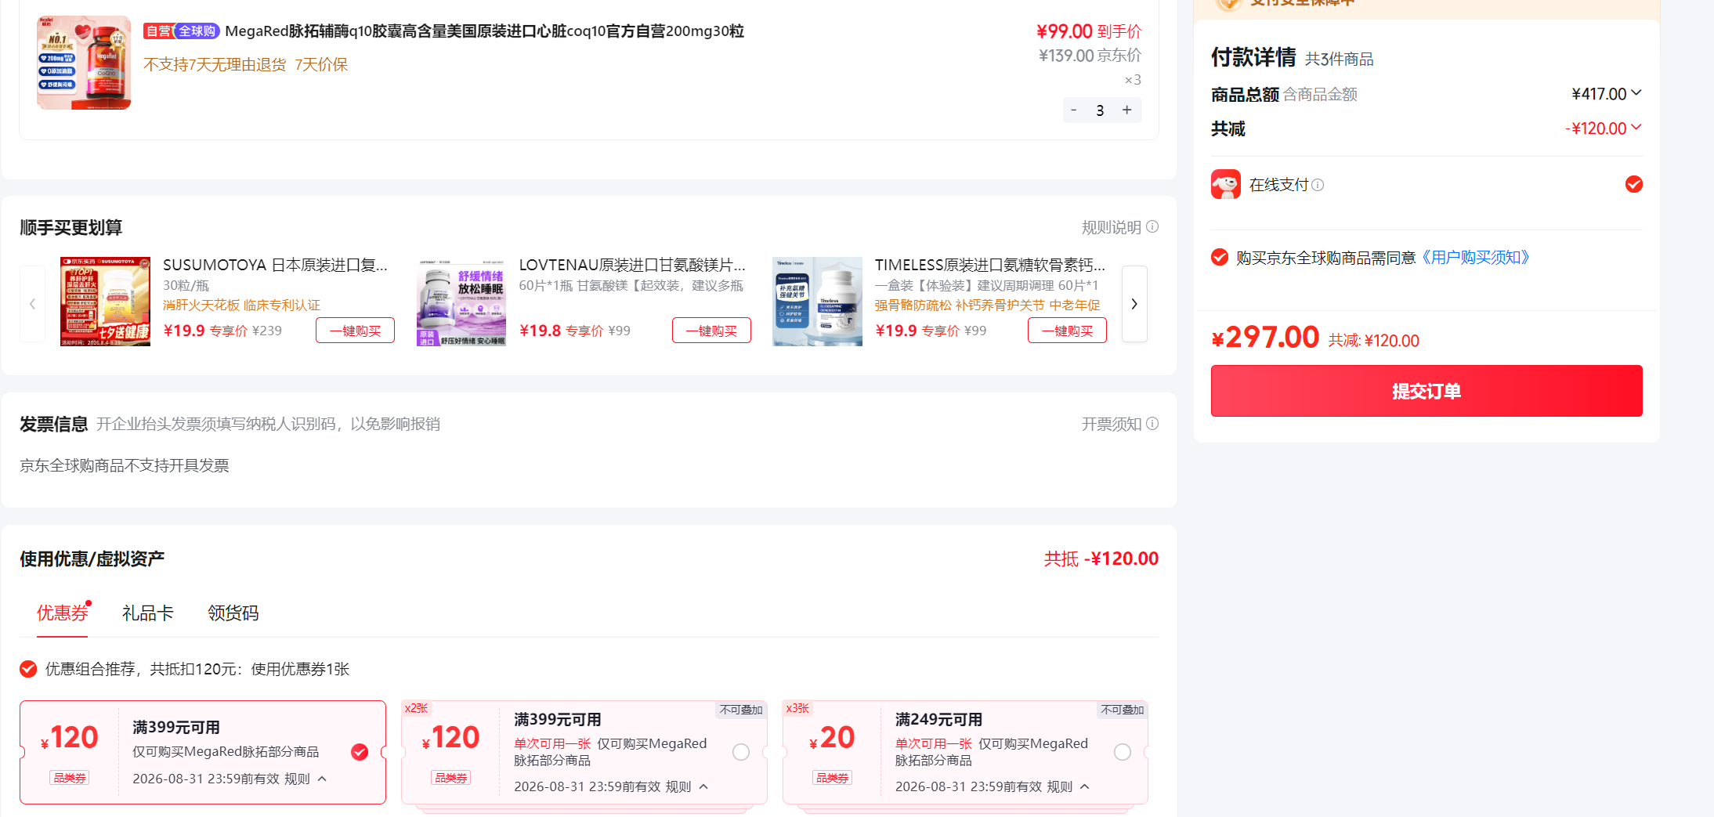Click 不可叠加 tag on the ¥20 coupon
This screenshot has height=817, width=1714.
(x=1123, y=710)
